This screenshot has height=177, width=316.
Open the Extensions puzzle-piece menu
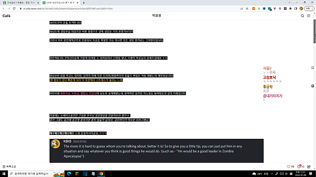point(290,9)
